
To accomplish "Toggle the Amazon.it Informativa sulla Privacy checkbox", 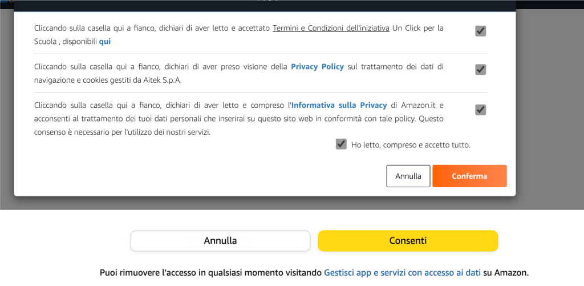I will pyautogui.click(x=481, y=110).
